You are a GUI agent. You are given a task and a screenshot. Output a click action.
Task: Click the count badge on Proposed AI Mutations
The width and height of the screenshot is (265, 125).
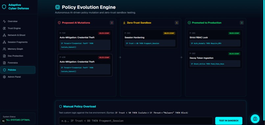coord(112,23)
